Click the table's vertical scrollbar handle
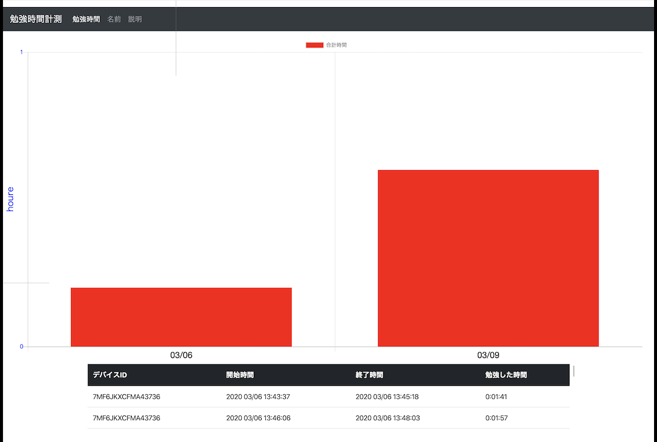 click(574, 371)
